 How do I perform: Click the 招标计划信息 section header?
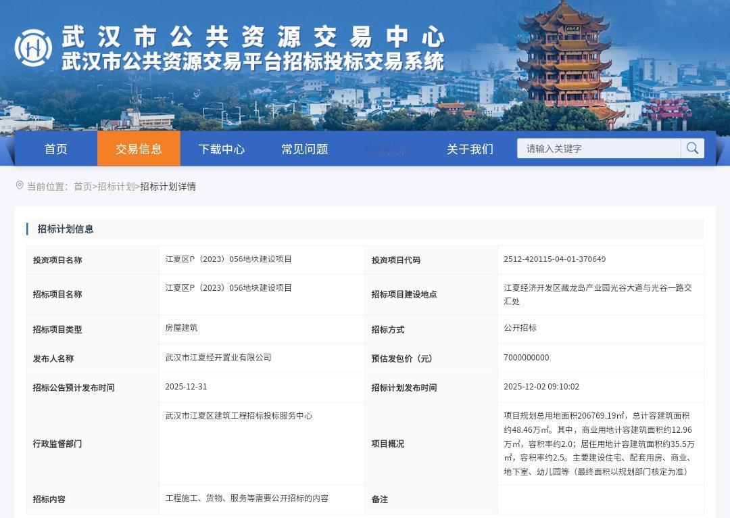(64, 229)
